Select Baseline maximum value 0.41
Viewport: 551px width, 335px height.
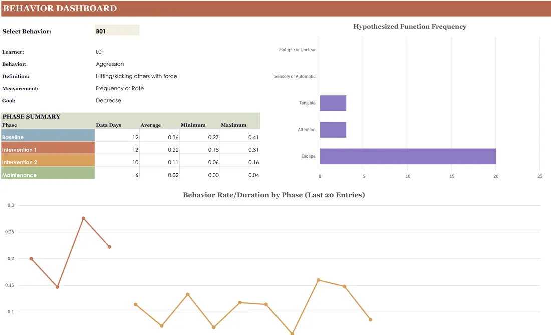pyautogui.click(x=253, y=137)
